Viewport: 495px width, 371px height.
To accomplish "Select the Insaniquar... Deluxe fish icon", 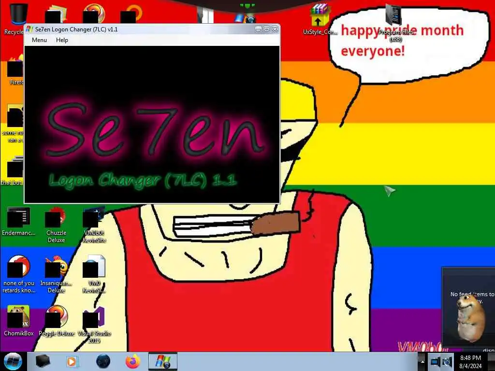I will click(x=56, y=274).
